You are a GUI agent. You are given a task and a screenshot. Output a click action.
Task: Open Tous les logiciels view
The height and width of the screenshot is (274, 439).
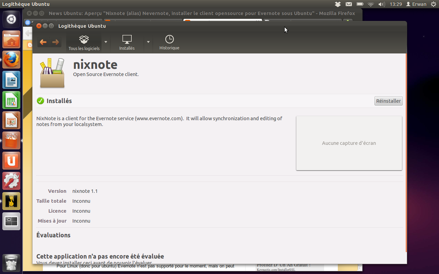pos(84,42)
